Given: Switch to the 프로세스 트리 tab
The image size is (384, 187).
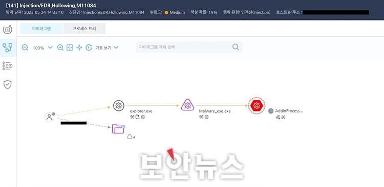Looking at the screenshot, I should (84, 28).
